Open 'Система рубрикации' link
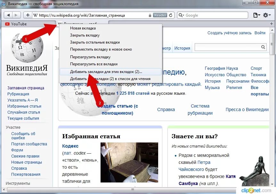The height and width of the screenshot is (194, 276). [200, 109]
